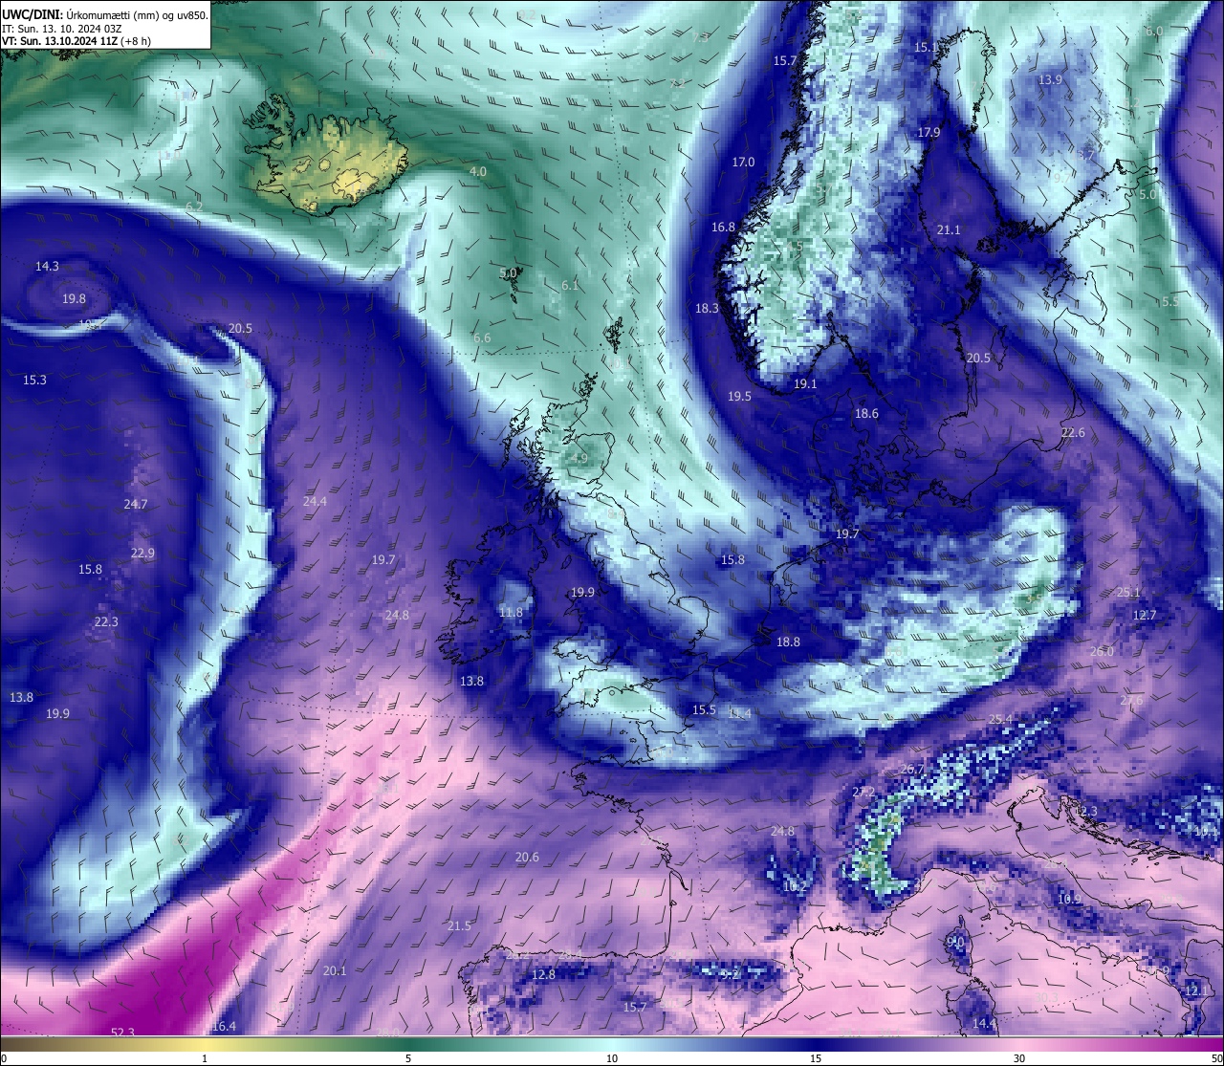
Task: Click the 26.0 value label
Action: tap(1102, 652)
